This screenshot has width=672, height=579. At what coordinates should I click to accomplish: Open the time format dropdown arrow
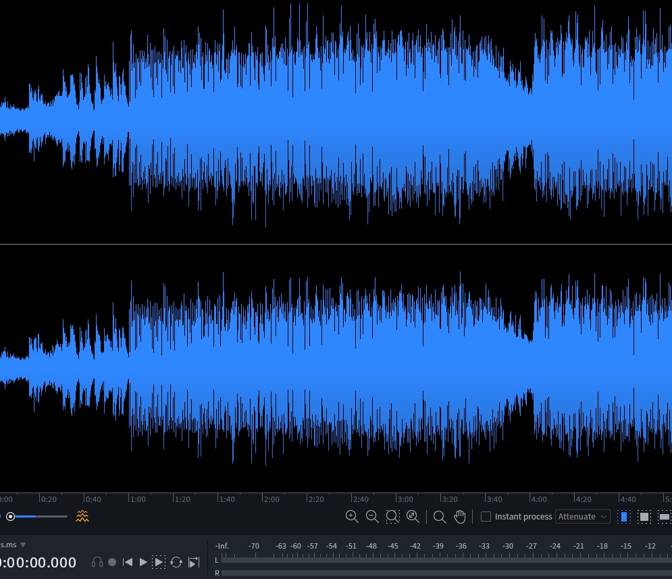[x=23, y=545]
